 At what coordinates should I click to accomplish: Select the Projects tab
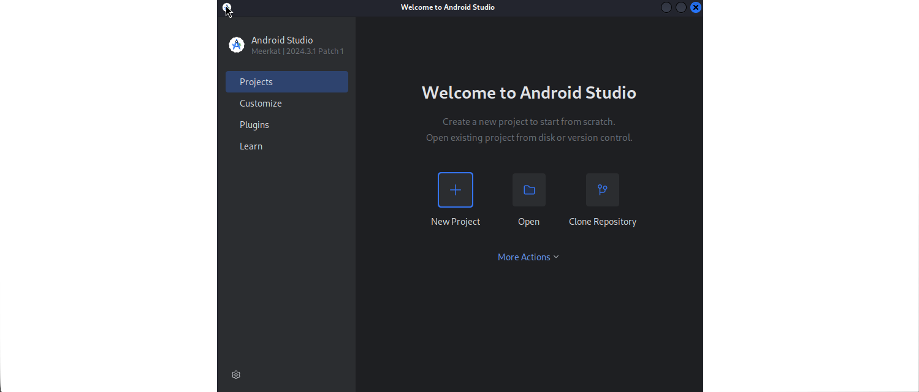(287, 82)
